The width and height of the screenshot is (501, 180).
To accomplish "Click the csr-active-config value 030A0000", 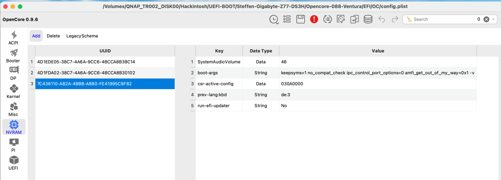I will (292, 84).
